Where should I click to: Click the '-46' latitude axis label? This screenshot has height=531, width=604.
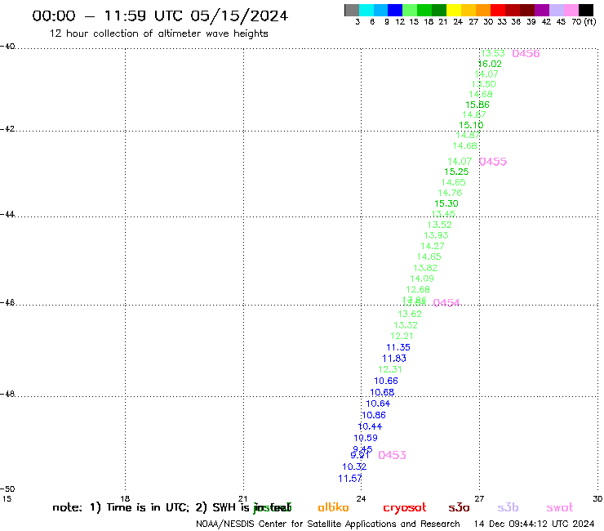[7, 302]
